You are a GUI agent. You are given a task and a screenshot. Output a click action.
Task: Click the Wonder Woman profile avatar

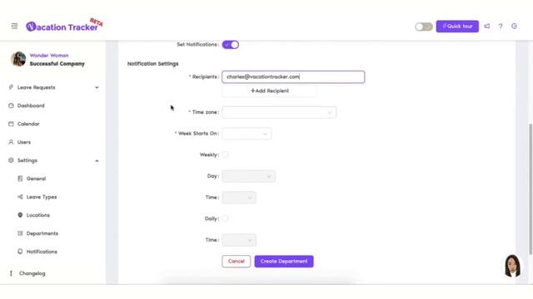pos(18,59)
